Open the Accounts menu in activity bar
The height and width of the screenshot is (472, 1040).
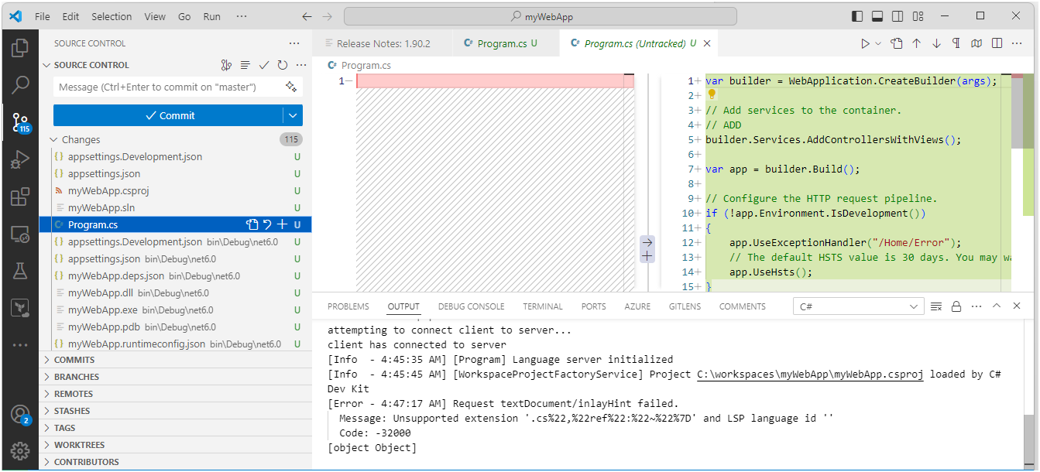[x=20, y=415]
